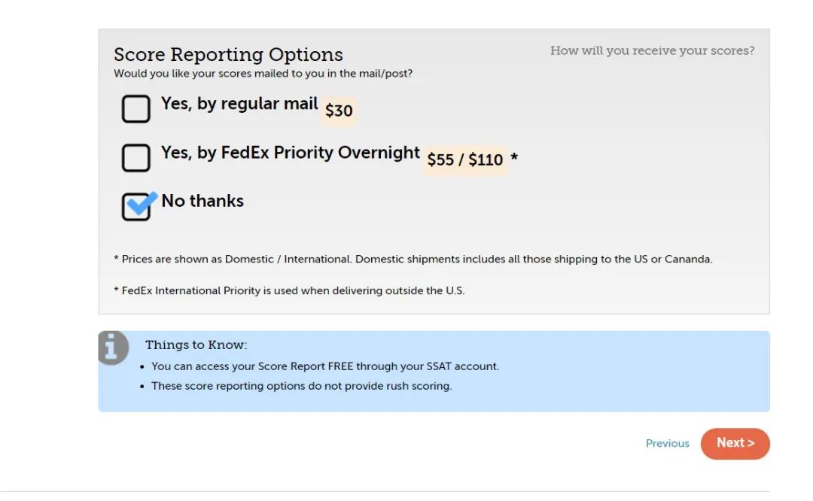Check the regular mail checkbox
The height and width of the screenshot is (501, 813).
coord(135,108)
